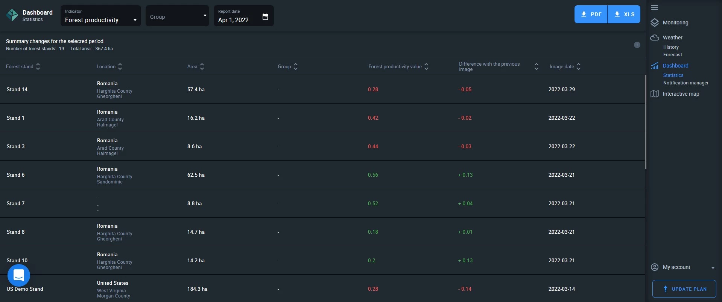Click the Interactive map icon
The height and width of the screenshot is (302, 722).
coord(655,94)
